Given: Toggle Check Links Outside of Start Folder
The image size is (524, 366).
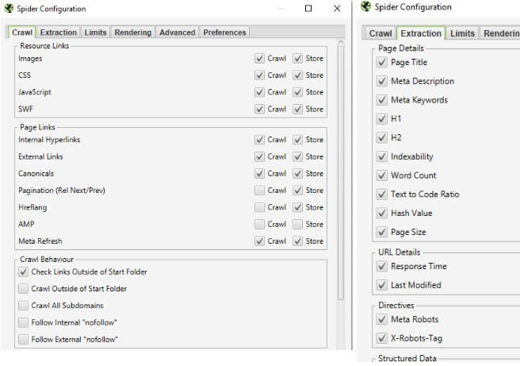Looking at the screenshot, I should (x=24, y=272).
